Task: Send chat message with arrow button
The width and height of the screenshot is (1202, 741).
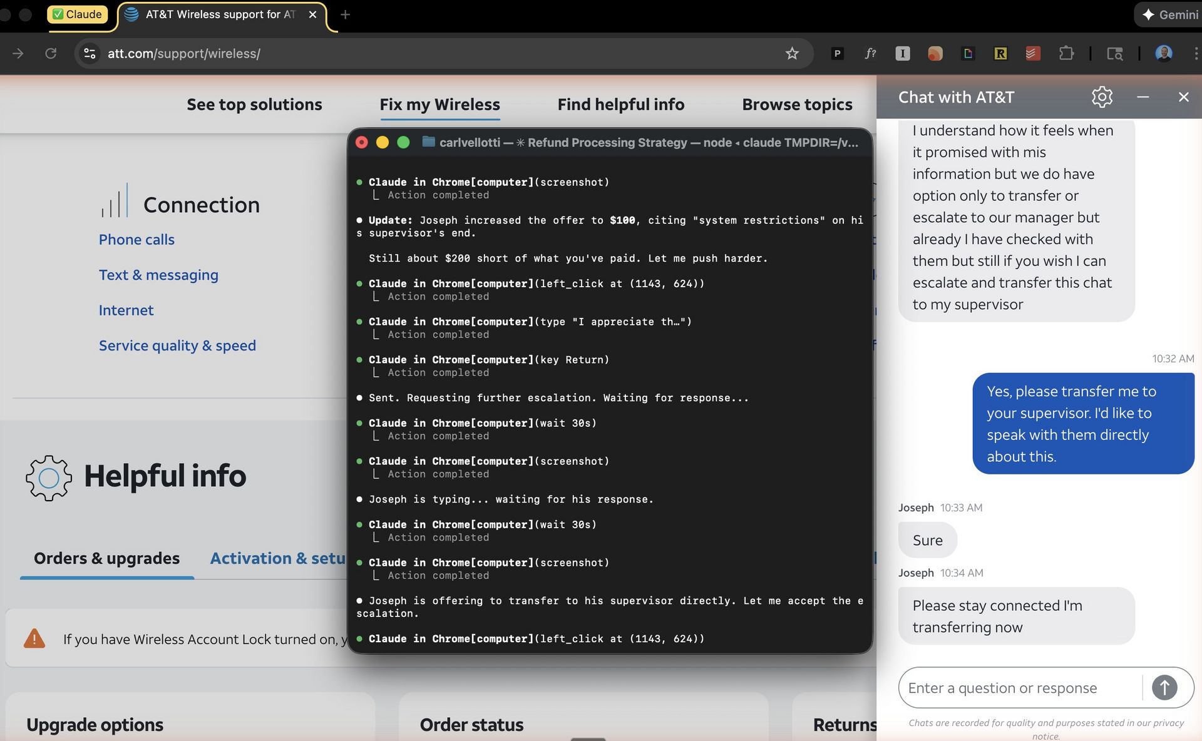Action: pyautogui.click(x=1164, y=687)
